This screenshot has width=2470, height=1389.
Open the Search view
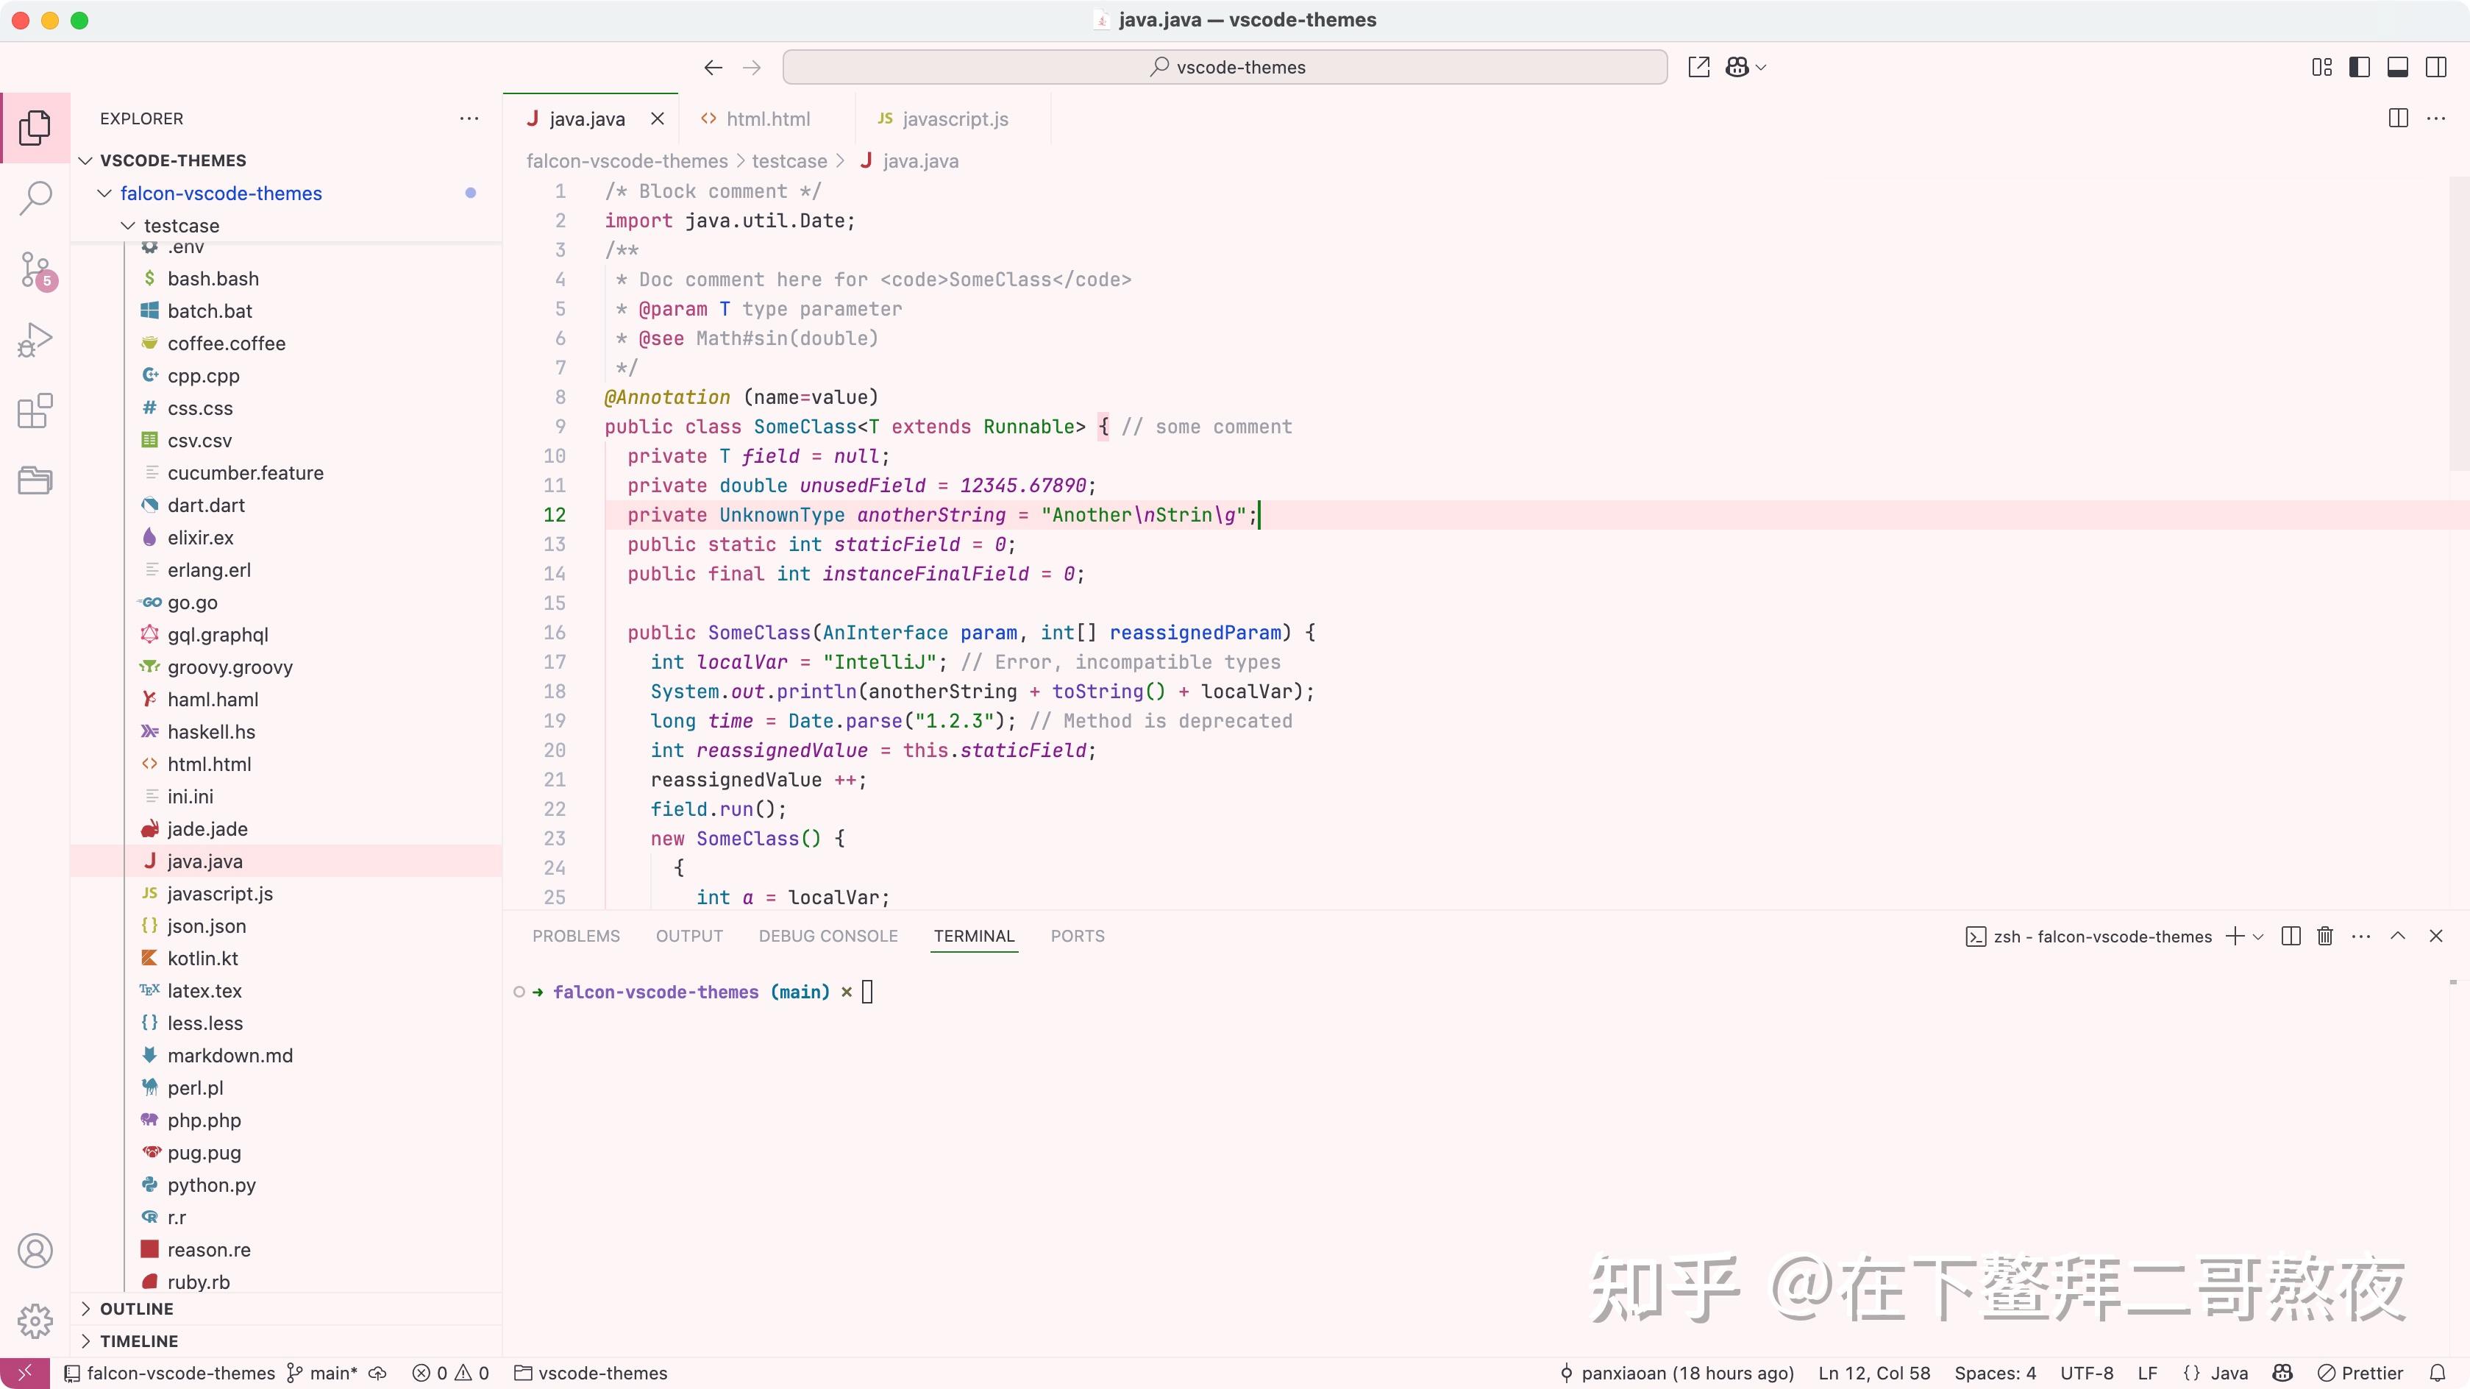35,199
